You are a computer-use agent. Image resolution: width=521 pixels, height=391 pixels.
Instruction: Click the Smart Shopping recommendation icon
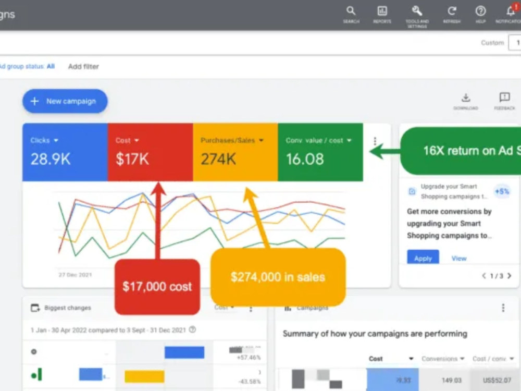[x=412, y=191]
